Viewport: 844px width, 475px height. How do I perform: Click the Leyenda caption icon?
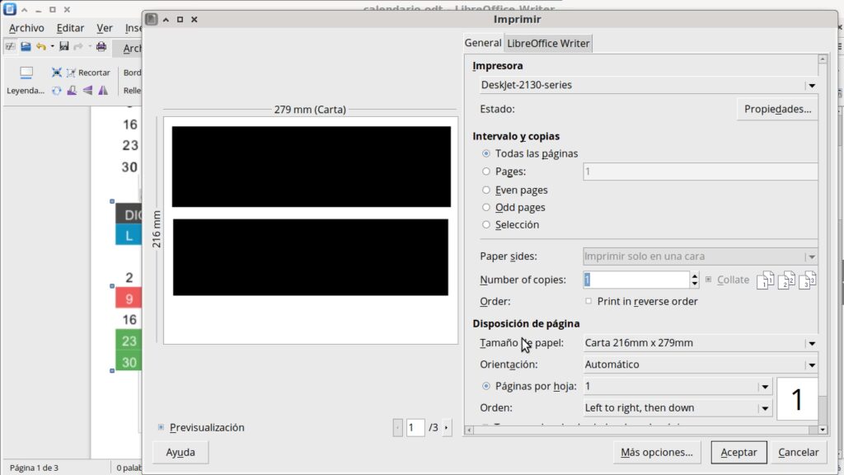click(26, 73)
